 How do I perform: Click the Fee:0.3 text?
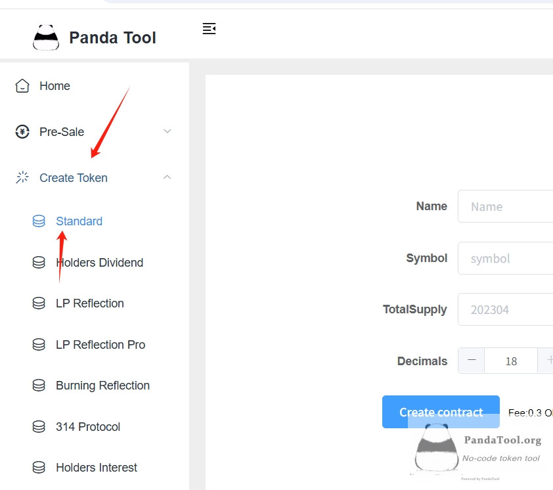530,412
